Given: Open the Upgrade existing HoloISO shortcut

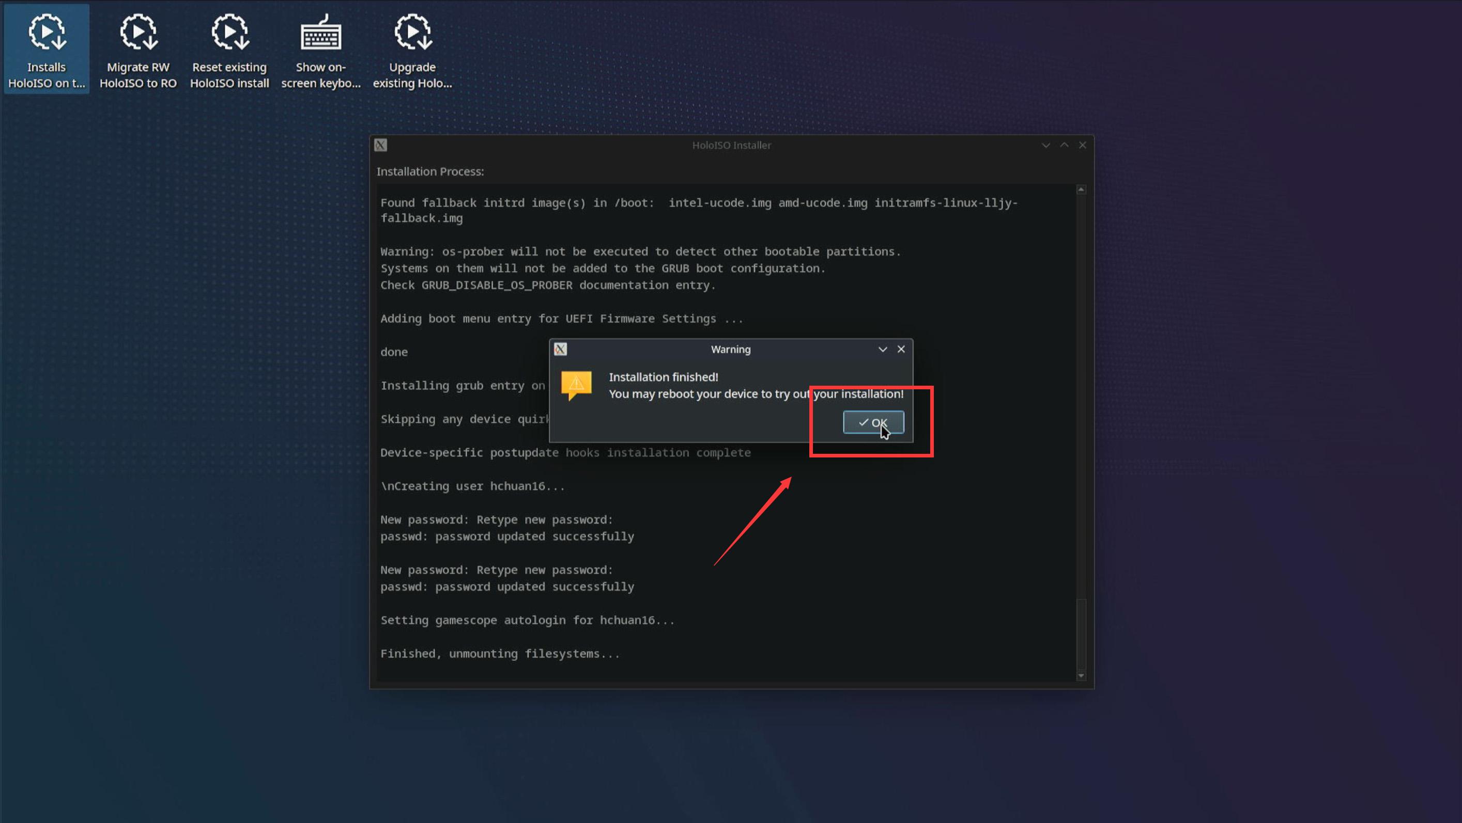Looking at the screenshot, I should pyautogui.click(x=412, y=50).
